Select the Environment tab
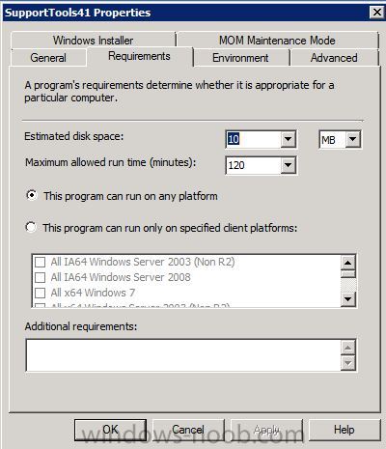This screenshot has width=386, height=449. tap(240, 58)
